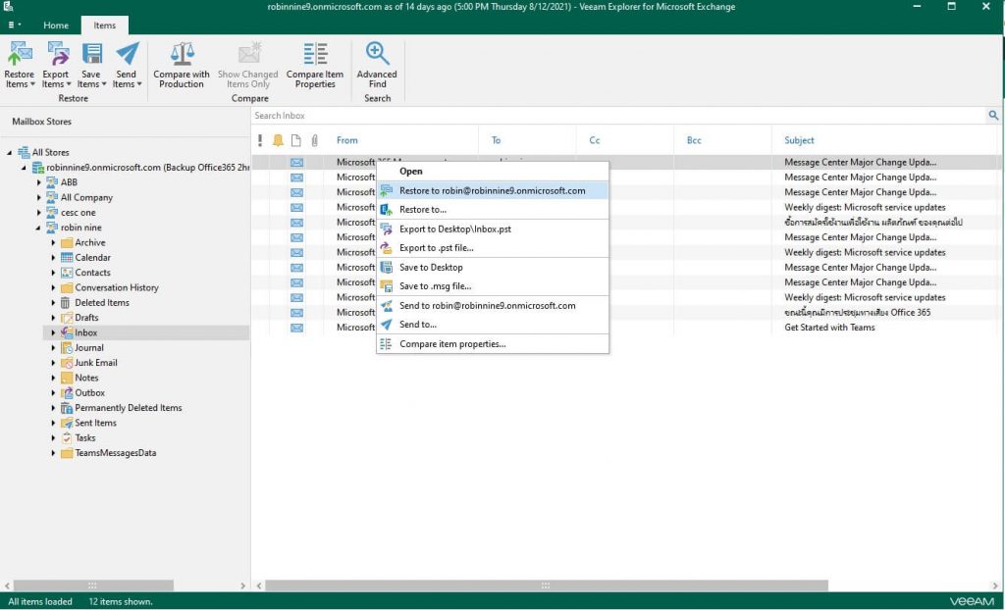Expand the ABB mailbox node
1005x610 pixels.
click(x=38, y=182)
